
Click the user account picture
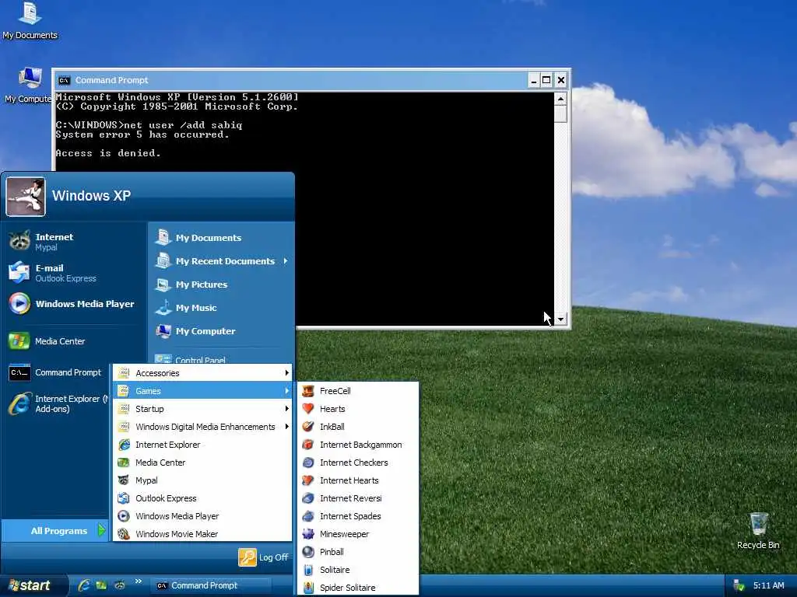pyautogui.click(x=26, y=197)
